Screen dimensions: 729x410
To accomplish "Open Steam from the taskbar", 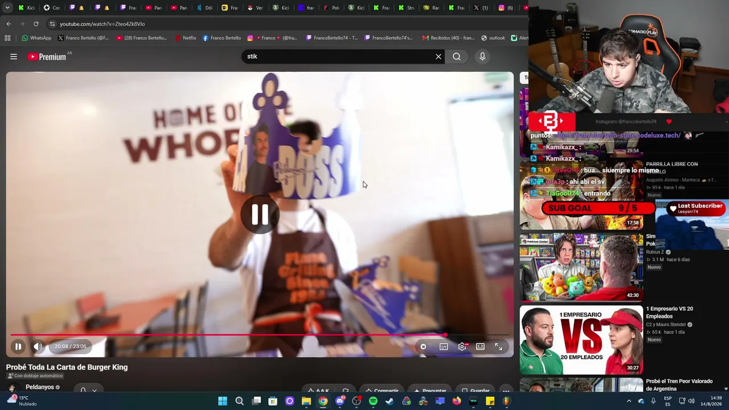I will click(x=390, y=401).
